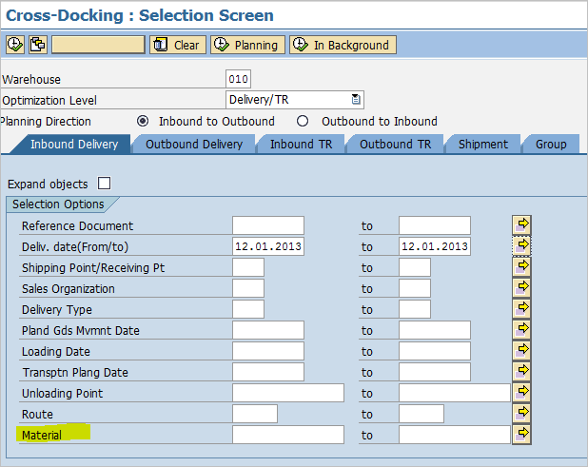Click the Execute clock icon in toolbar
The width and height of the screenshot is (588, 467).
coord(15,45)
